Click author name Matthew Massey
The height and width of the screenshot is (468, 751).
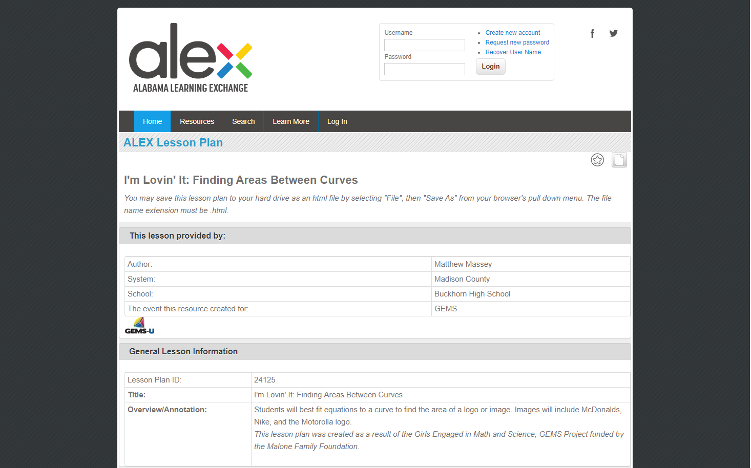[463, 264]
